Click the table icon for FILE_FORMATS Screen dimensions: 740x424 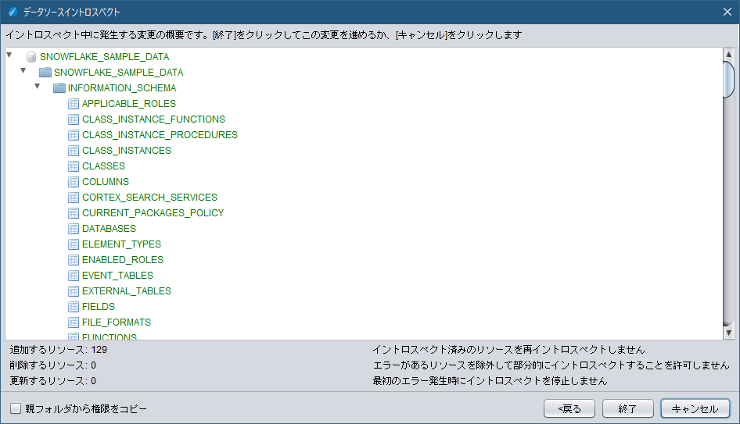(x=74, y=322)
